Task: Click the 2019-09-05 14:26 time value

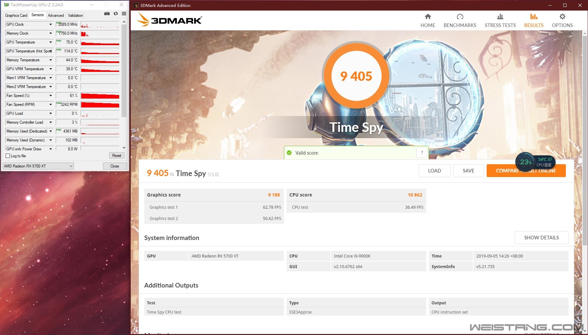Action: 520,256
